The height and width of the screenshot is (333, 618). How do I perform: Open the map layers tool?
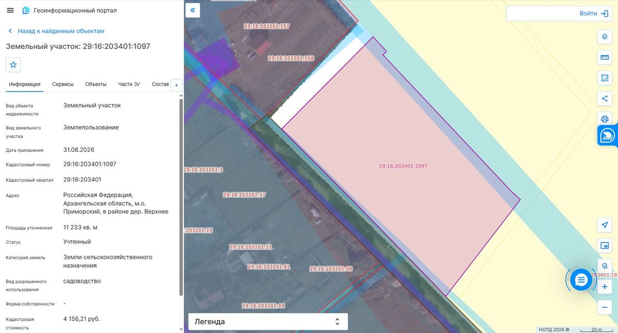[605, 37]
